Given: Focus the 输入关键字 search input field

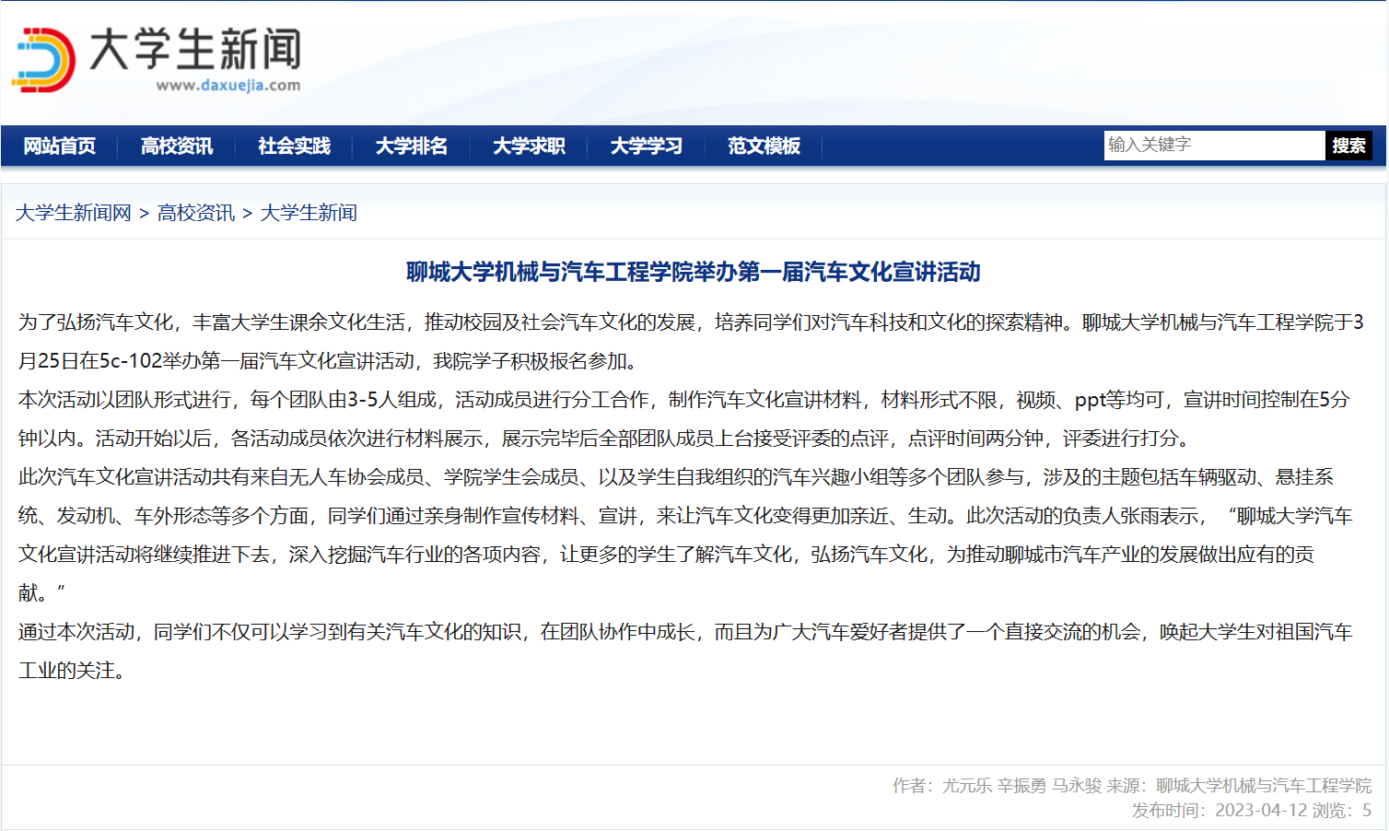Looking at the screenshot, I should 1213,145.
